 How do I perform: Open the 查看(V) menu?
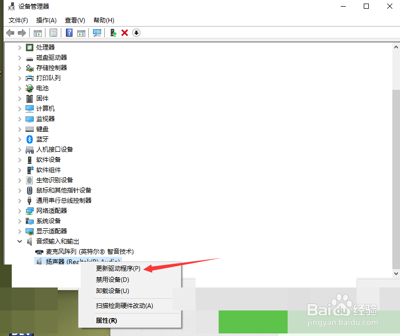(x=75, y=20)
